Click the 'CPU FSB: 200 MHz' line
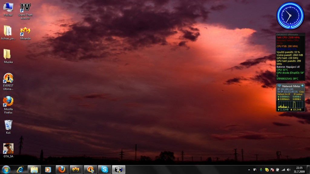310x174 pixels. tap(287, 46)
